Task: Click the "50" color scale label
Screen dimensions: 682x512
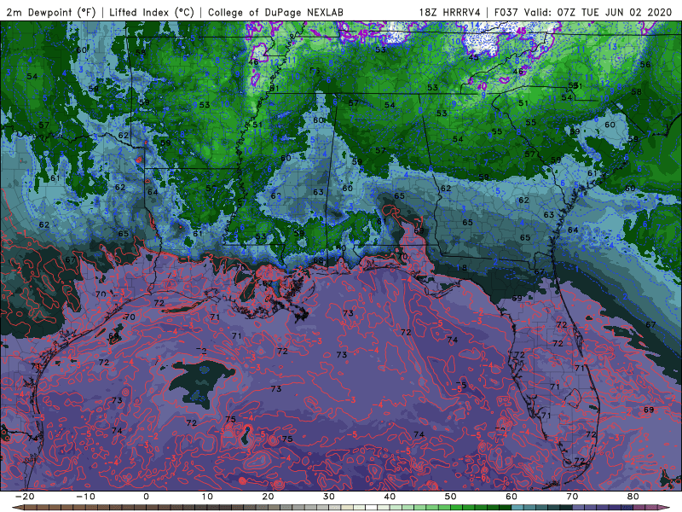Action: (451, 497)
